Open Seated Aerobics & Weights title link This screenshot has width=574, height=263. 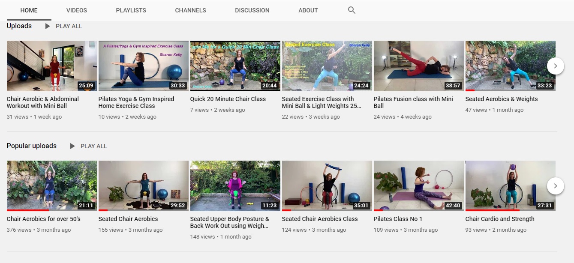click(502, 99)
